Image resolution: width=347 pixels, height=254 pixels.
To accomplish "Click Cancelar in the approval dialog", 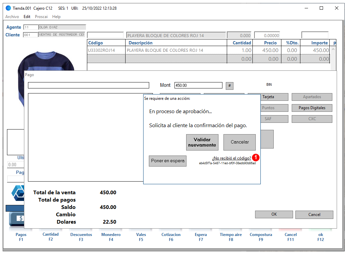I will pyautogui.click(x=239, y=142).
